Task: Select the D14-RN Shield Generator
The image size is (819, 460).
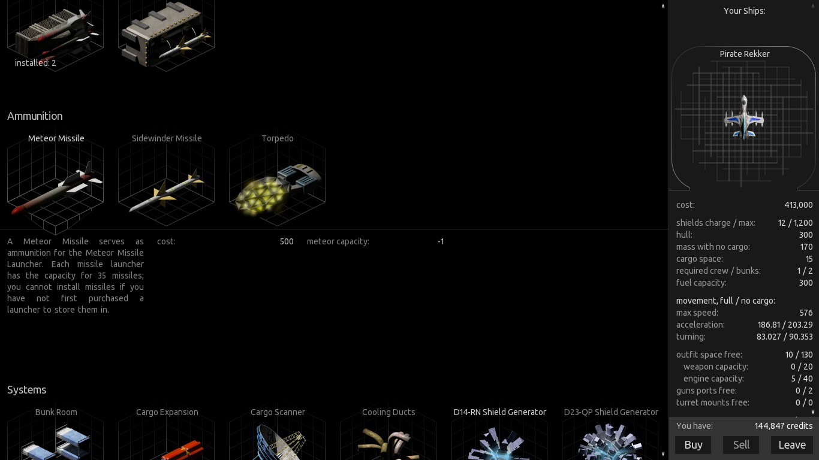Action: [x=499, y=433]
